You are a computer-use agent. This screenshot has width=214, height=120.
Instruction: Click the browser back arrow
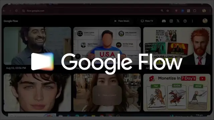coord(4,11)
